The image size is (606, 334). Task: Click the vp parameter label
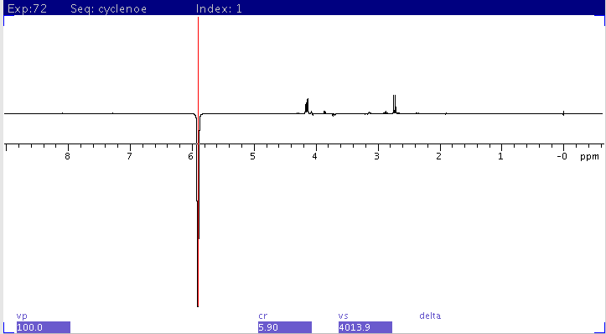pyautogui.click(x=22, y=316)
